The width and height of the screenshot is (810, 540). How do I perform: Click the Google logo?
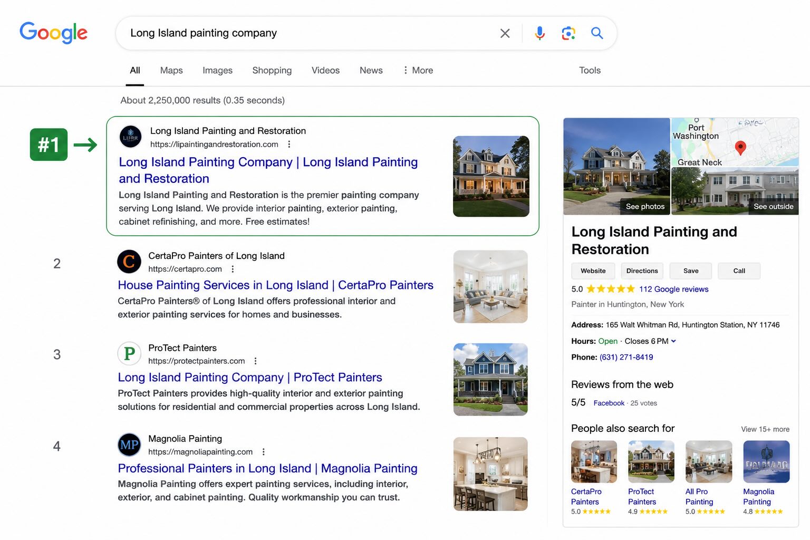[x=53, y=33]
